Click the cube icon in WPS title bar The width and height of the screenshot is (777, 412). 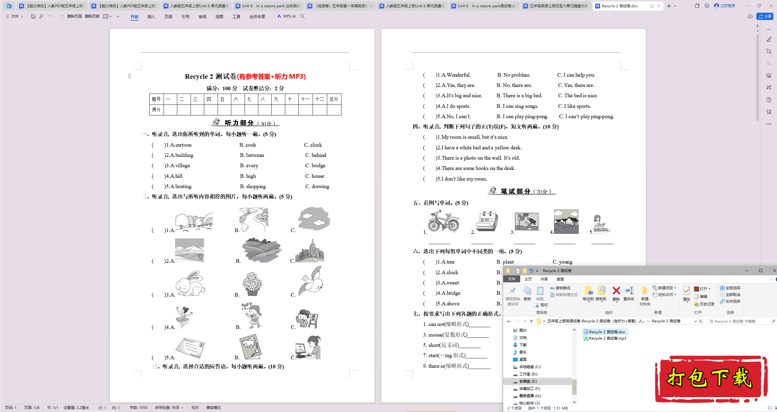click(707, 6)
